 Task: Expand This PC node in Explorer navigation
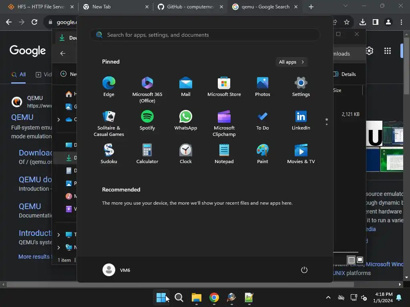tap(58, 235)
